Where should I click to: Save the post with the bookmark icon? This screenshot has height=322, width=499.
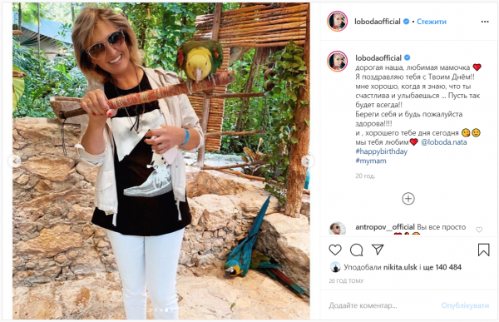[483, 250]
